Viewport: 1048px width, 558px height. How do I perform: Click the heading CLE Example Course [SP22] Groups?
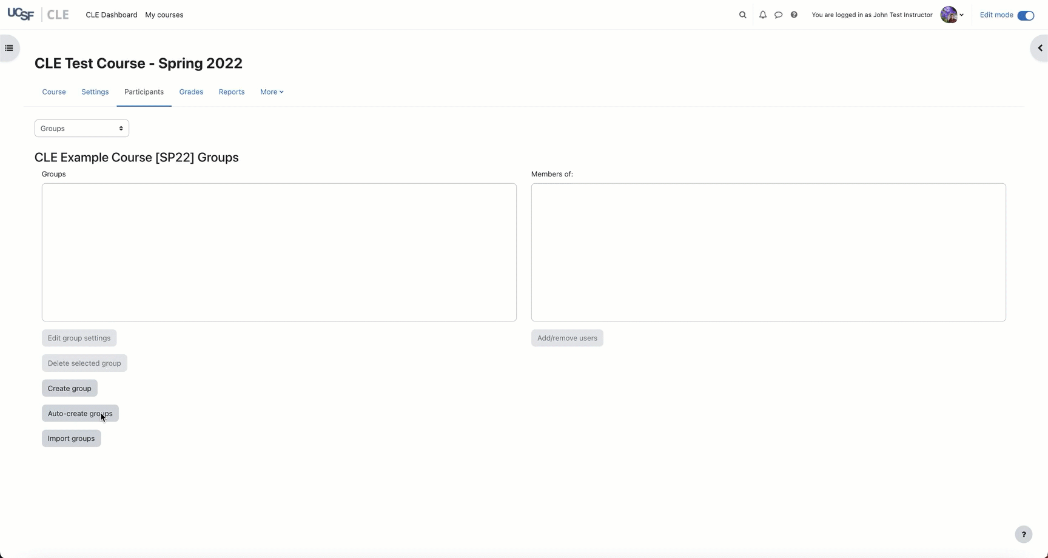tap(136, 158)
